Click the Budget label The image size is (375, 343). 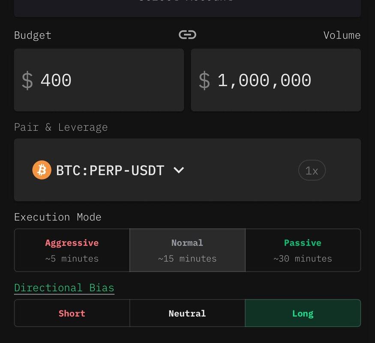point(33,35)
